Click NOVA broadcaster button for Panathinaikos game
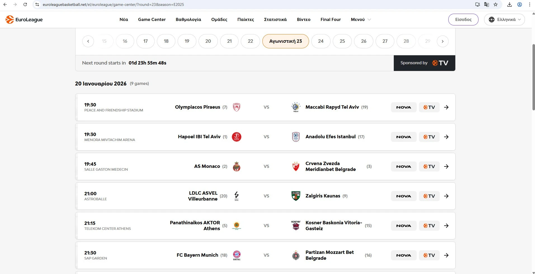535x274 pixels. 404,226
